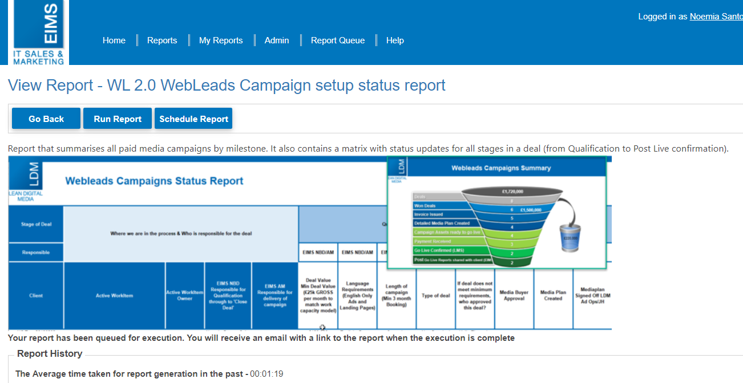The image size is (743, 383).
Task: Click the Schedule Report button
Action: [x=193, y=119]
